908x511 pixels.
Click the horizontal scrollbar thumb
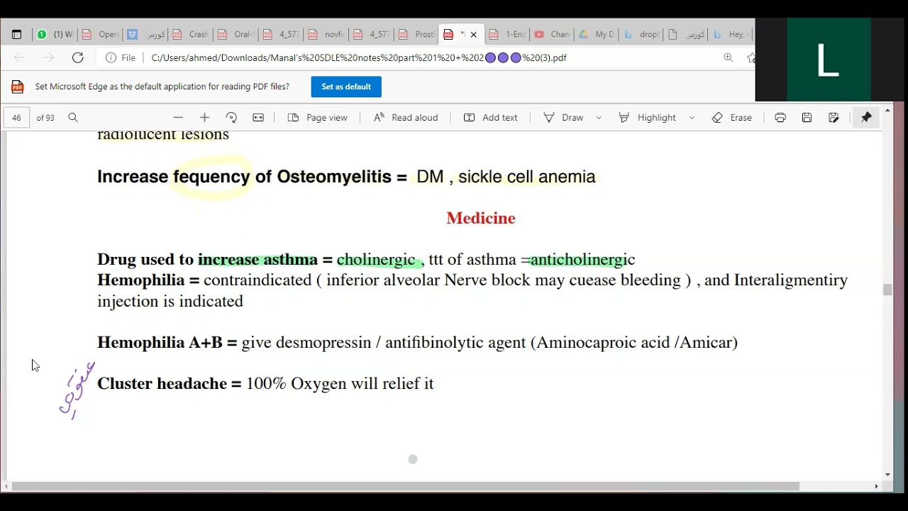point(406,486)
